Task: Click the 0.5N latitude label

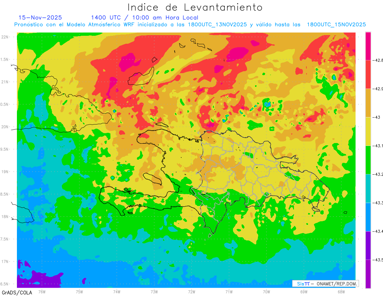Action: (x=5, y=104)
